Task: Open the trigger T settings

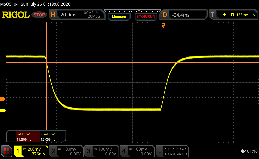Action: click(212, 14)
